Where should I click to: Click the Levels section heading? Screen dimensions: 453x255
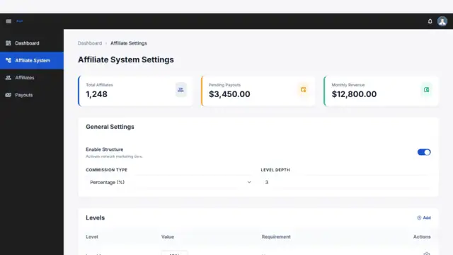pos(95,217)
